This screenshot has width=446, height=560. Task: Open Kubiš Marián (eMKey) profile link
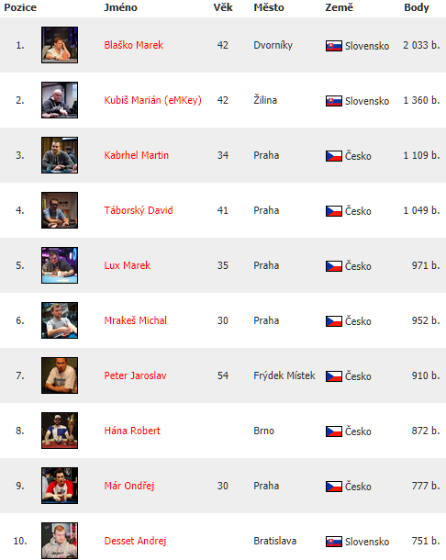coord(153,100)
